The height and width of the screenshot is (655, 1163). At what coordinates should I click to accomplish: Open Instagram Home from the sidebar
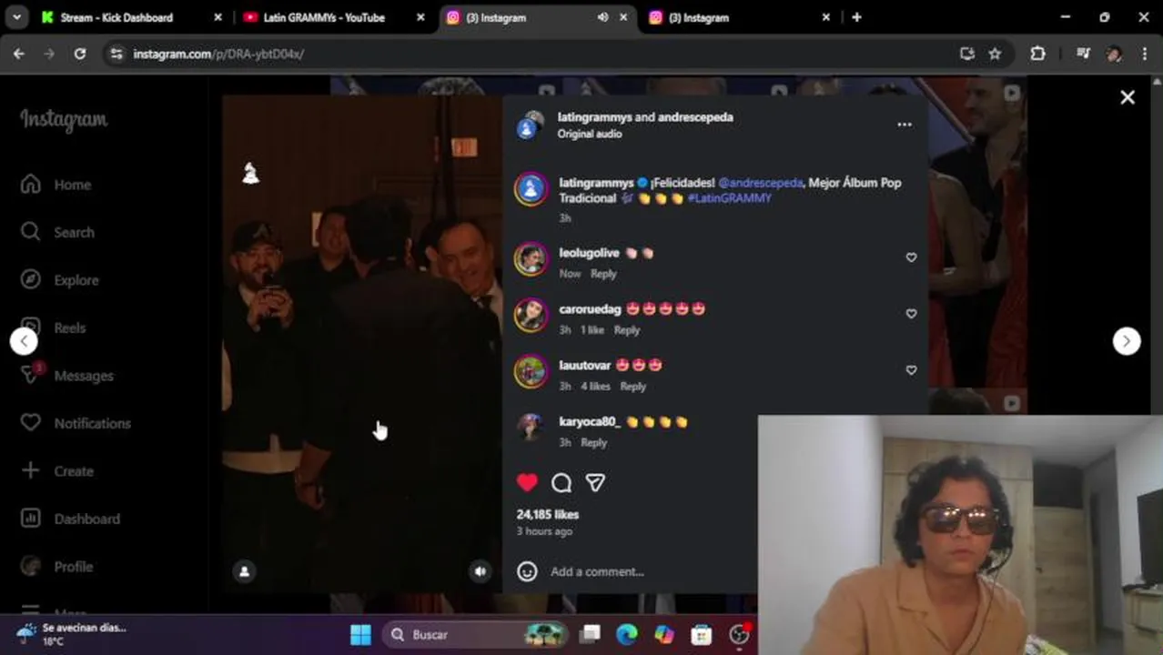coord(56,185)
